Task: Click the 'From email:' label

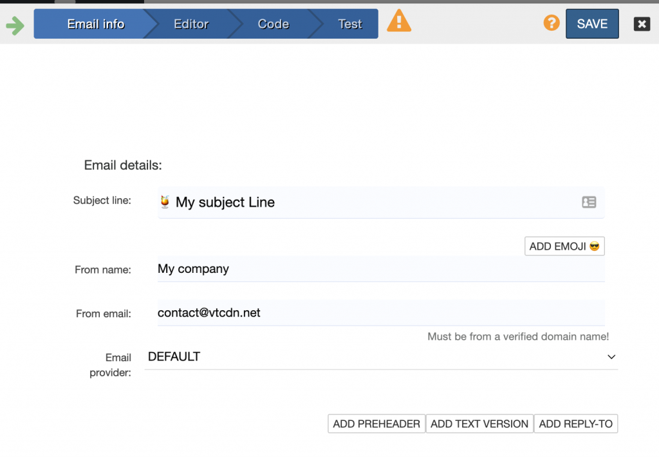Action: [x=104, y=314]
